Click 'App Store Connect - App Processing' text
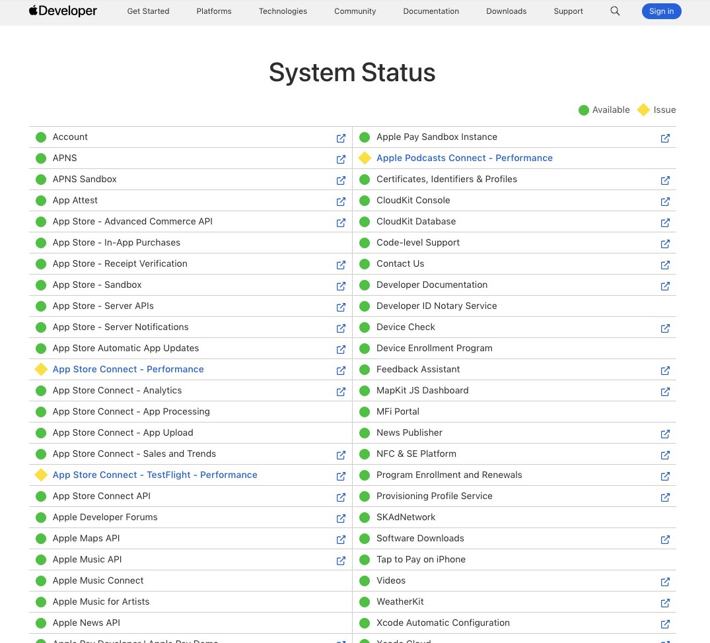The width and height of the screenshot is (710, 643). (x=131, y=411)
